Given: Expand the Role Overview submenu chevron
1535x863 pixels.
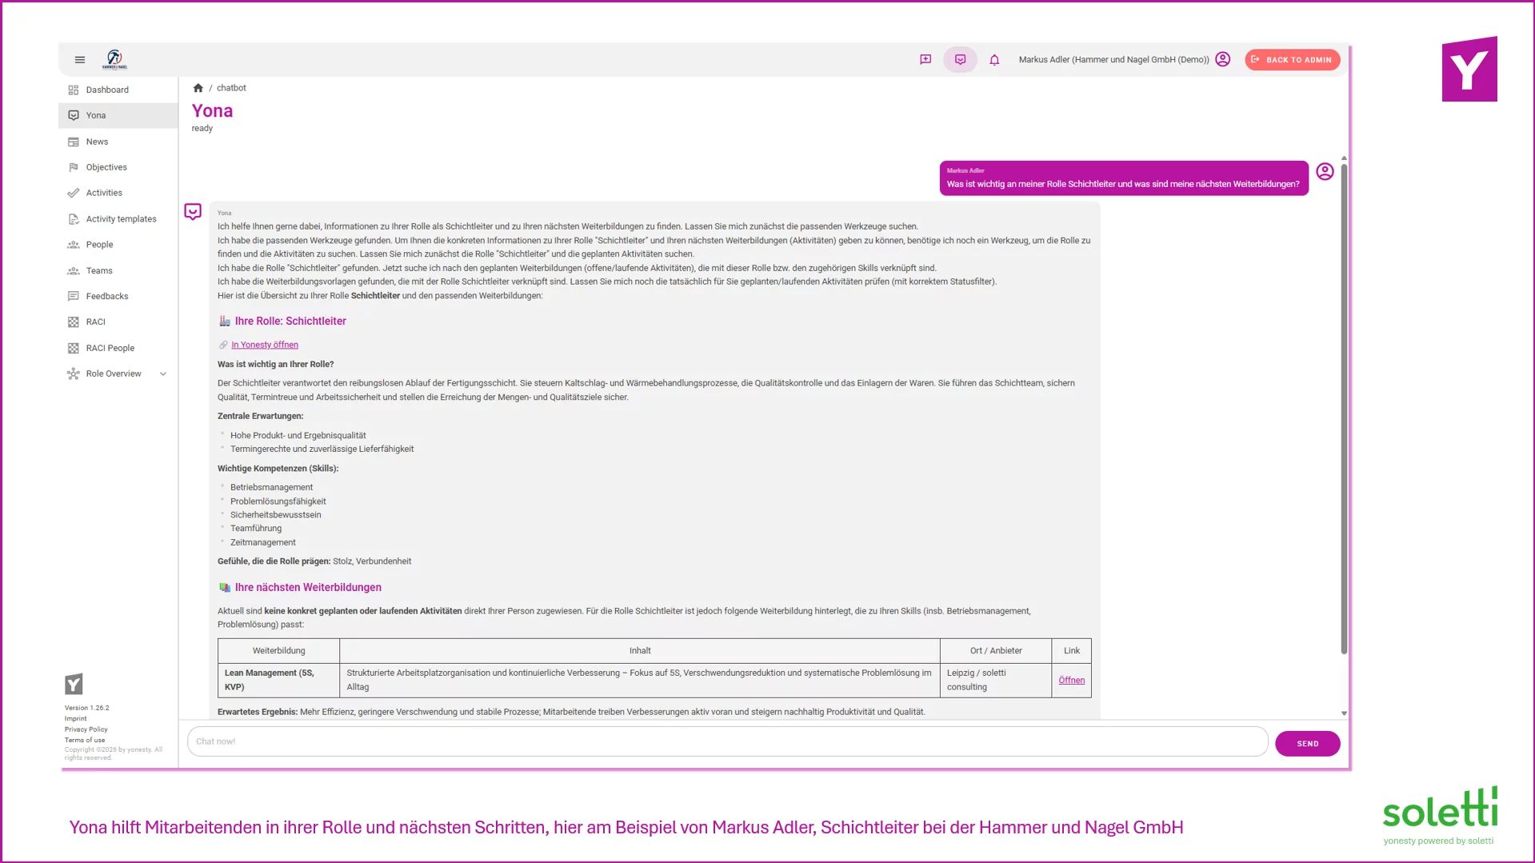Looking at the screenshot, I should pyautogui.click(x=163, y=374).
